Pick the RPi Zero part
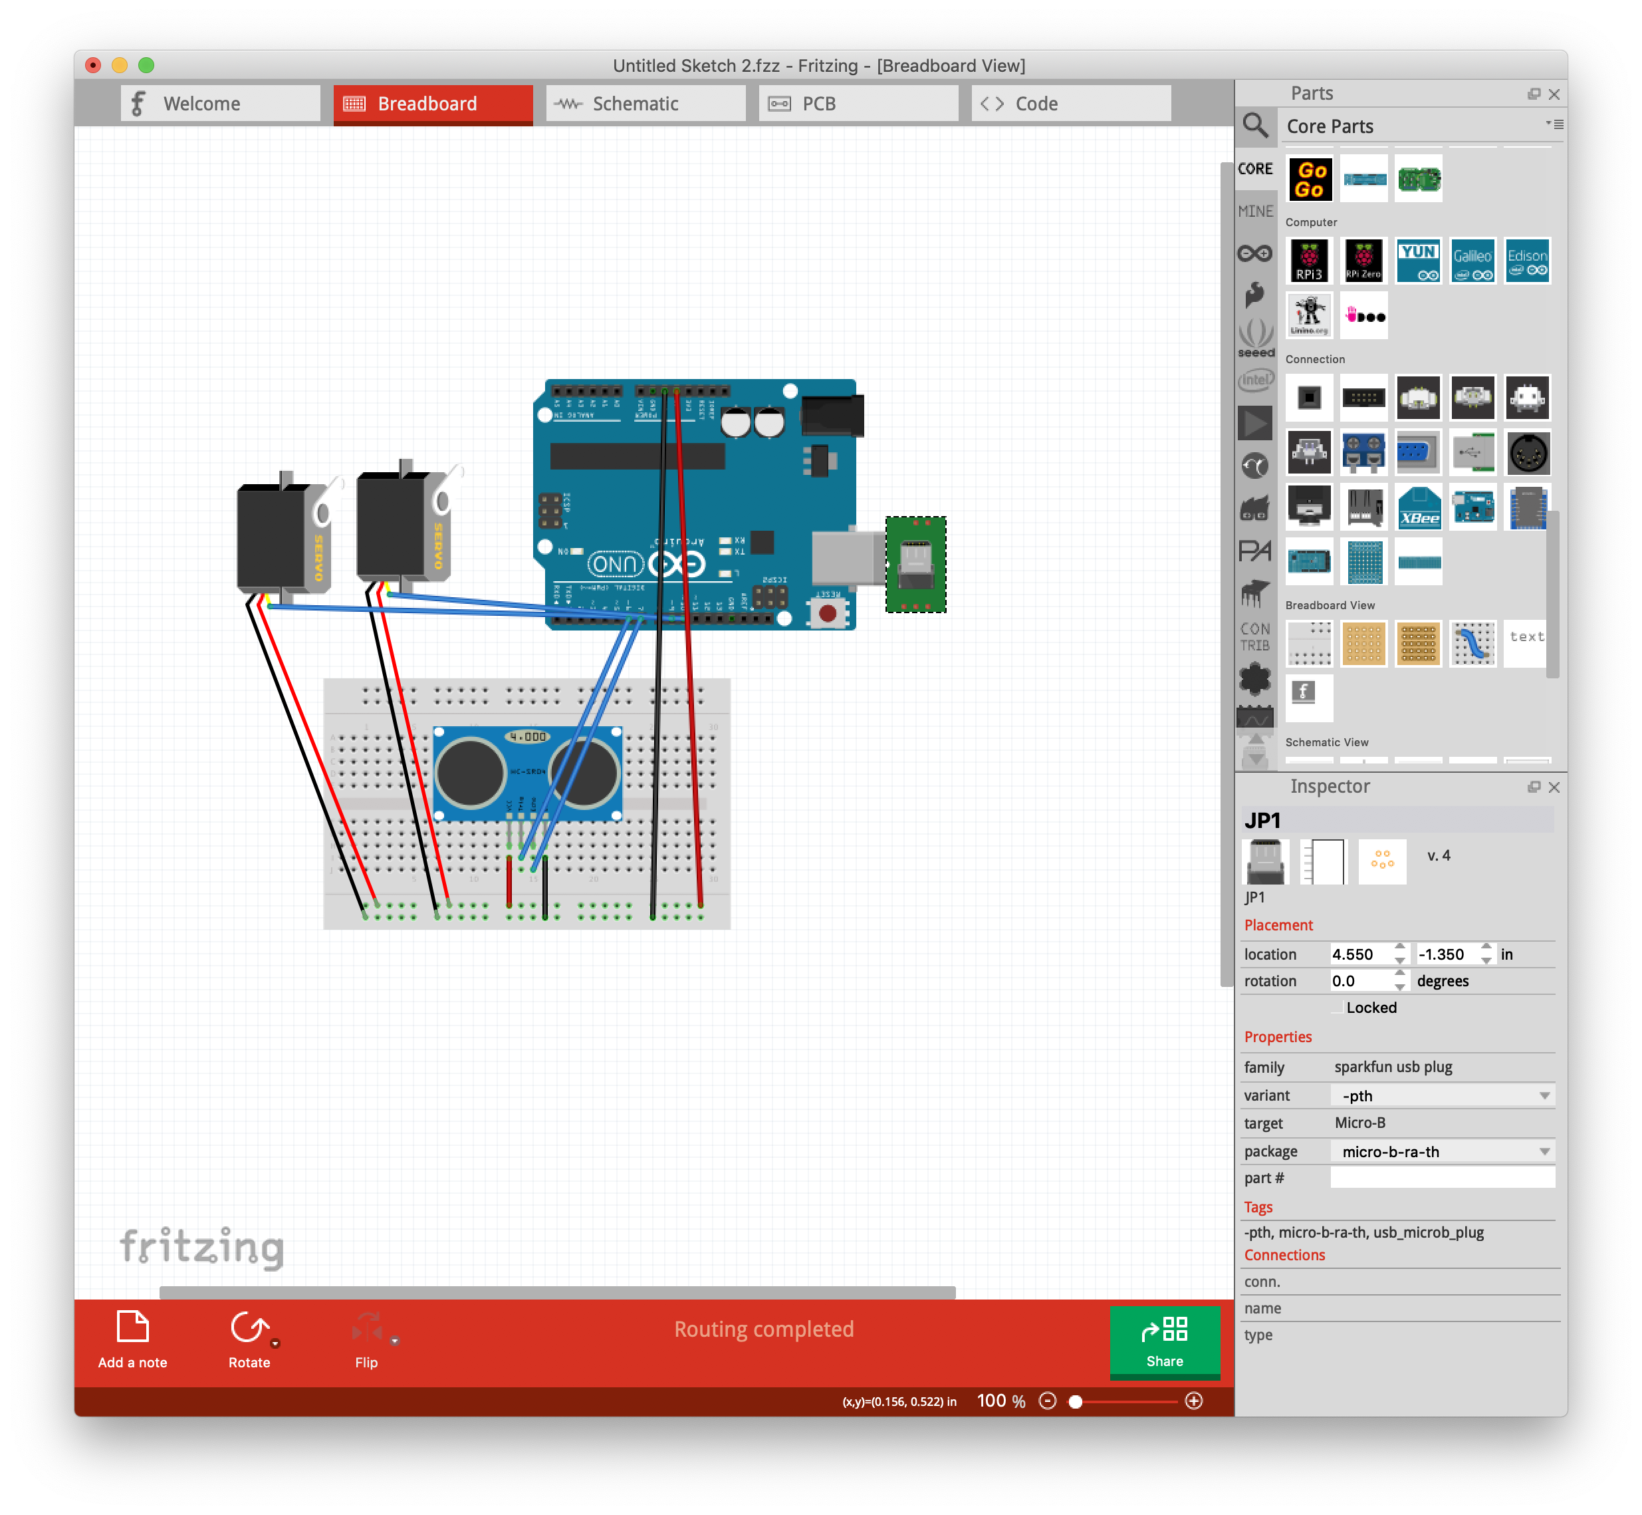Screen dimensions: 1642x1515 1363,261
